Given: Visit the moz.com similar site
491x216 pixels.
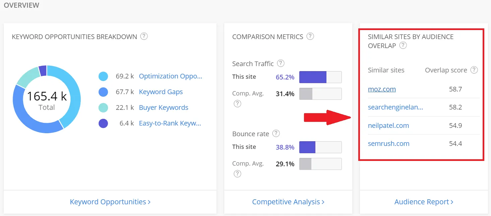Looking at the screenshot, I should pos(382,89).
